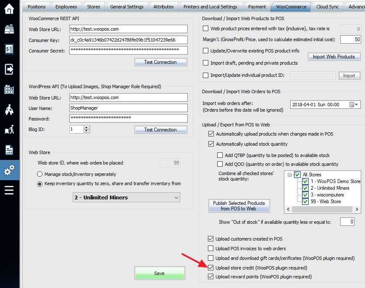
Task: Focus the WordPress User Name field
Action: 128,108
